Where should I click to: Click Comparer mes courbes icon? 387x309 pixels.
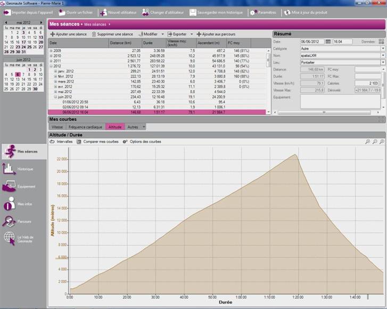79,142
